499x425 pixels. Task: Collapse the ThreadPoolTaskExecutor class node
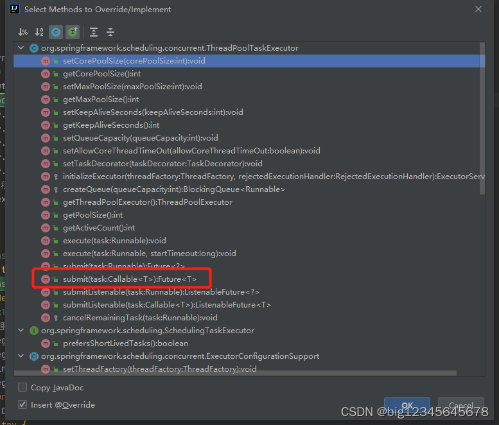tap(21, 48)
